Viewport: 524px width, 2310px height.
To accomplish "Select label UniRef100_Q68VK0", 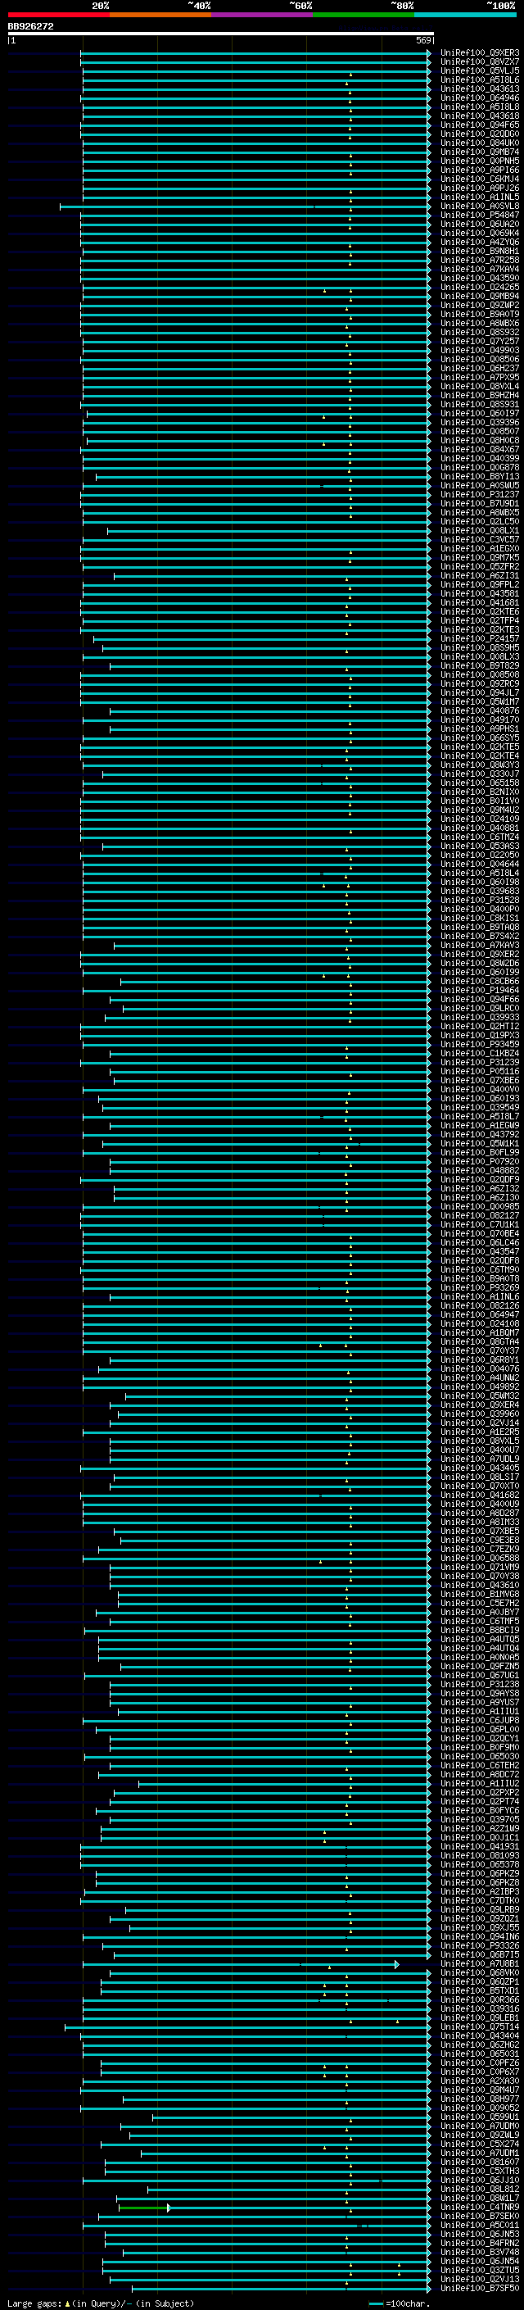I will (479, 1974).
